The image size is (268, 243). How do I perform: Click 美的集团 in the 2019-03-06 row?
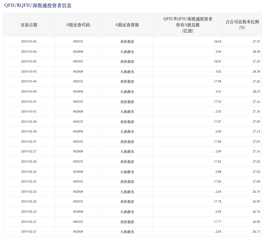click(127, 42)
